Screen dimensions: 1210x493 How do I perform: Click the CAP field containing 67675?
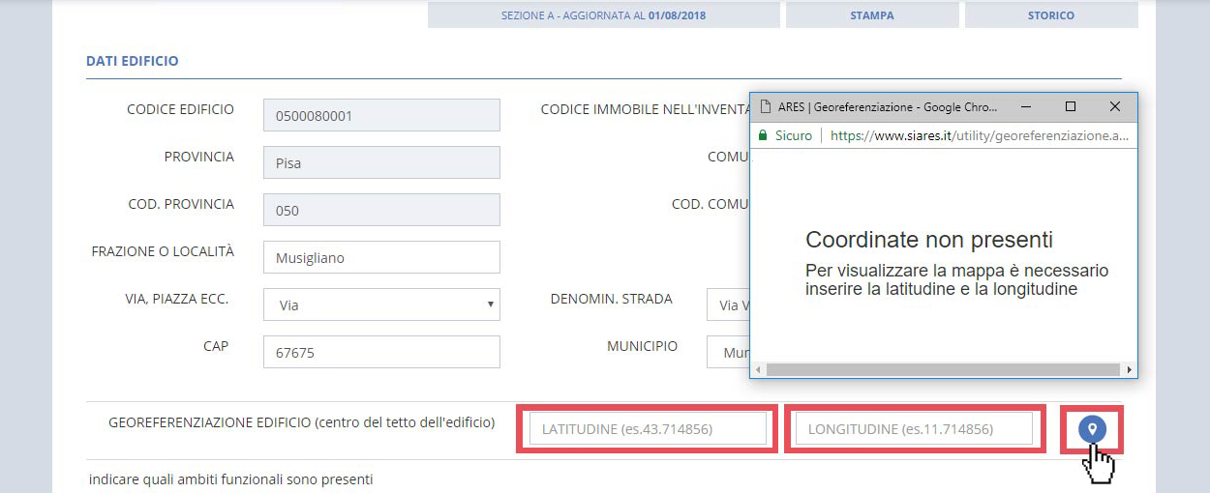tap(381, 353)
